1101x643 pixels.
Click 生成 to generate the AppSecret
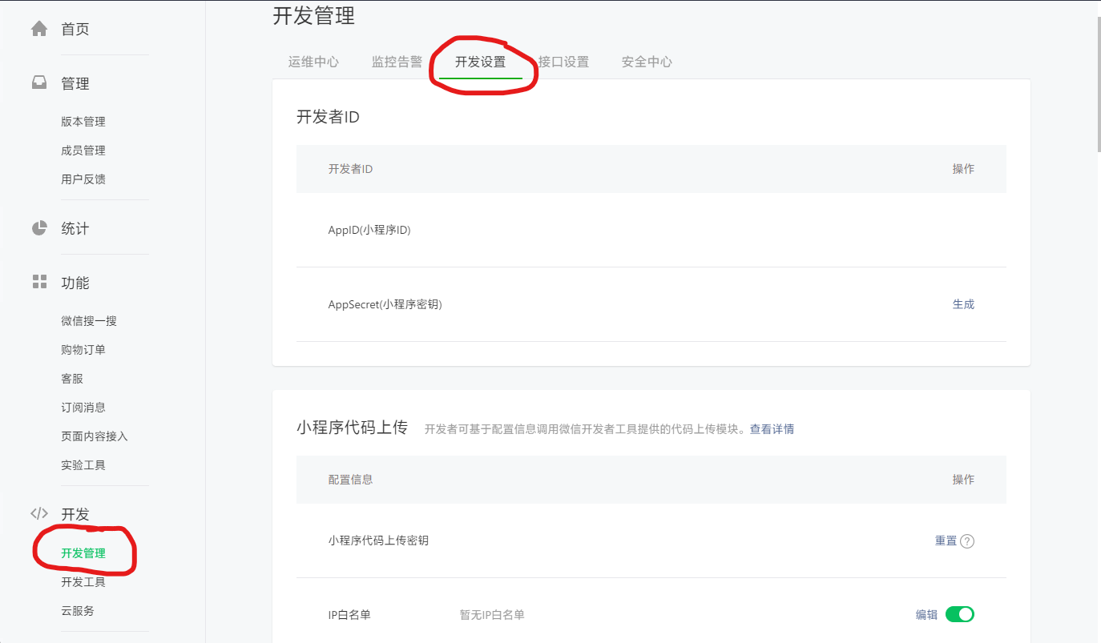point(963,304)
